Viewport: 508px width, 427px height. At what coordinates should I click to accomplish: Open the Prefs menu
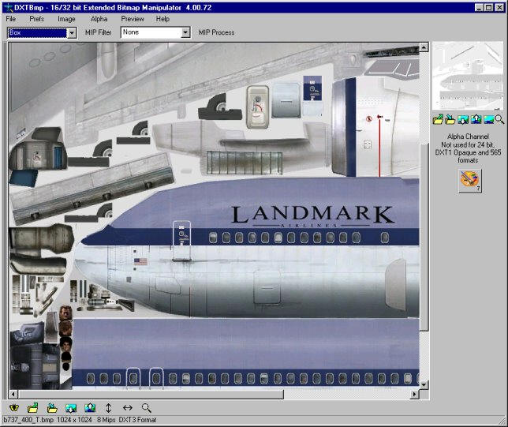tap(37, 18)
